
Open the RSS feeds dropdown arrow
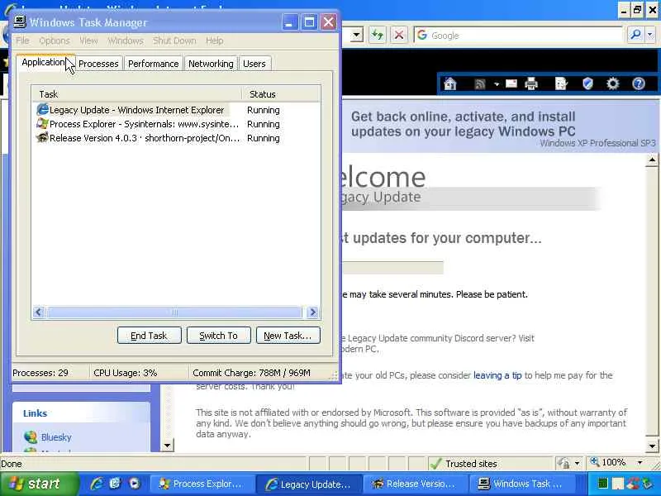click(x=497, y=84)
